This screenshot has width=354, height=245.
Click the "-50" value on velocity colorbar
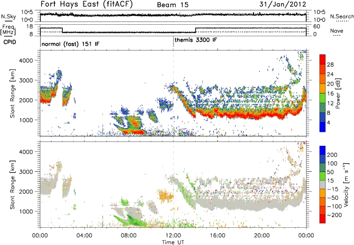(333, 198)
